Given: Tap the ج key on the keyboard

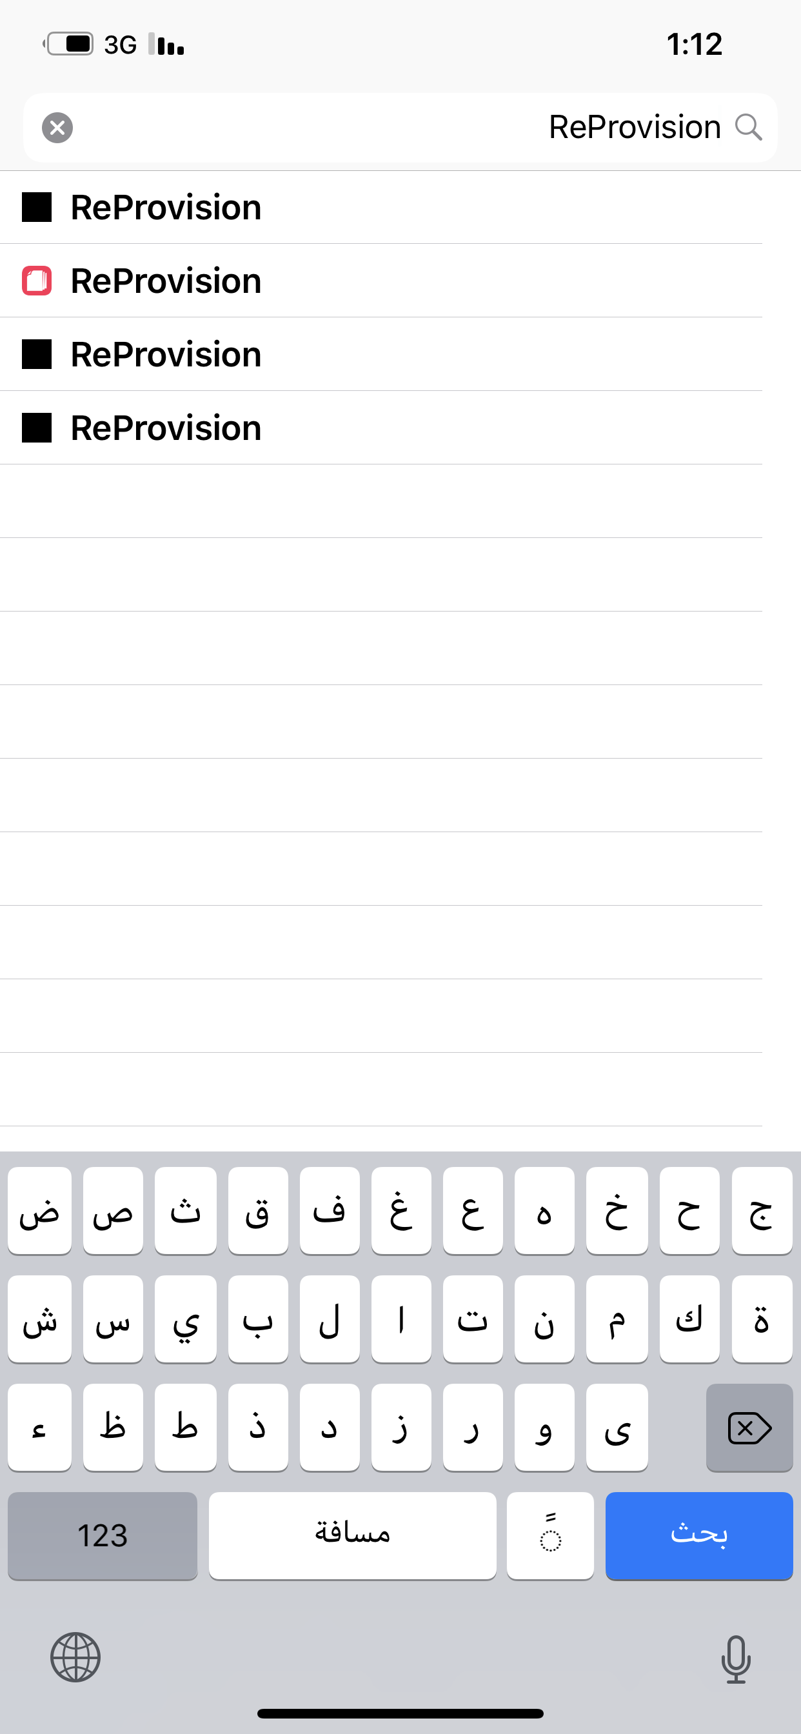Looking at the screenshot, I should click(762, 1210).
